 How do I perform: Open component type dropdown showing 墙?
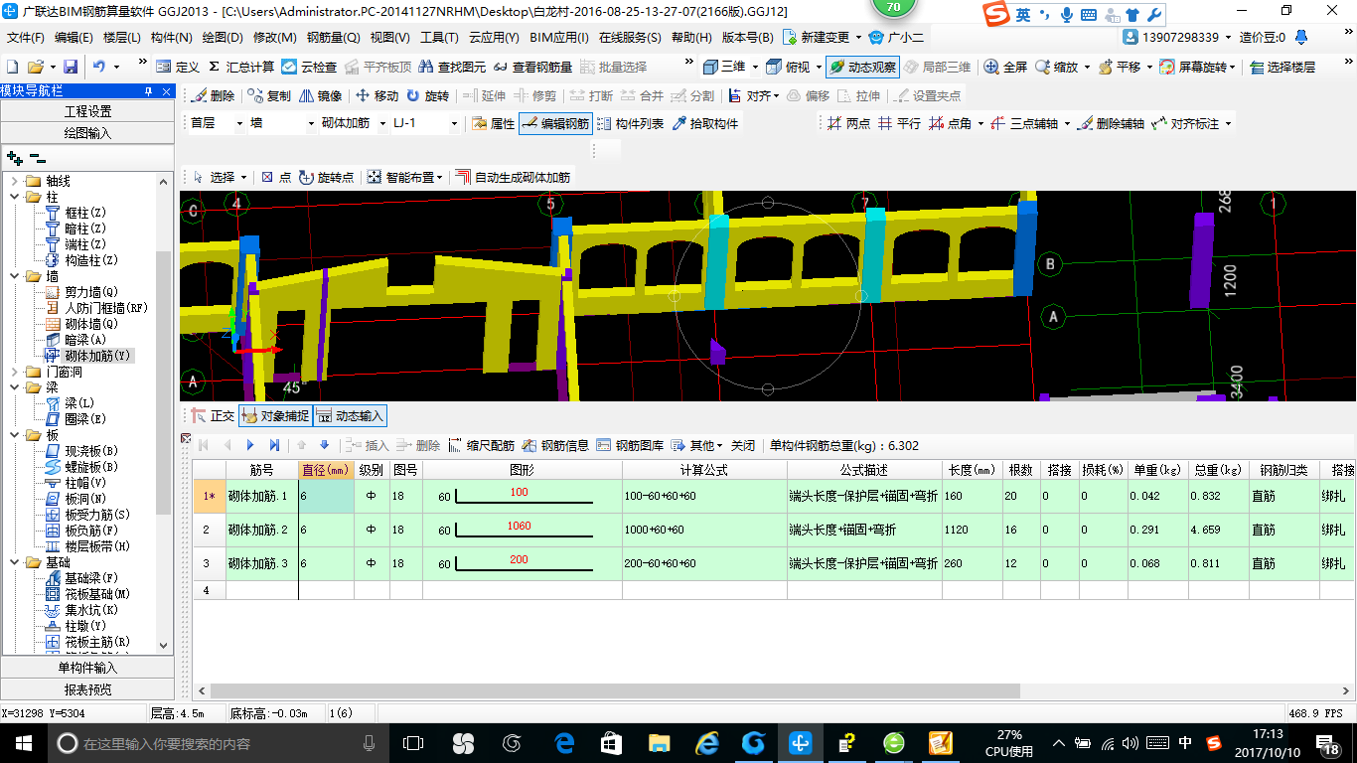[x=282, y=123]
